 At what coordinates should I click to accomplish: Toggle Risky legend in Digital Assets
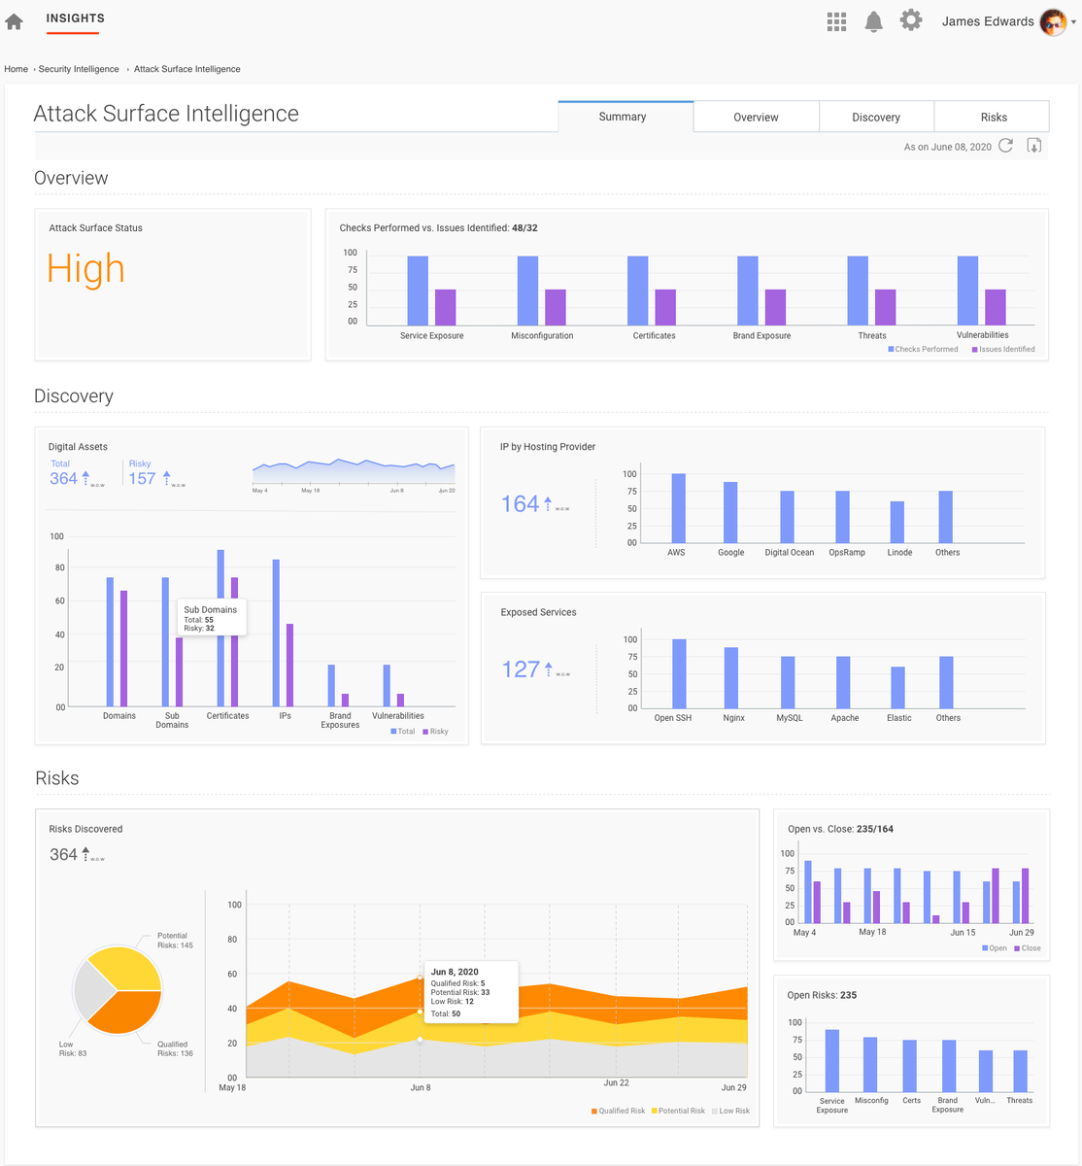[x=435, y=732]
